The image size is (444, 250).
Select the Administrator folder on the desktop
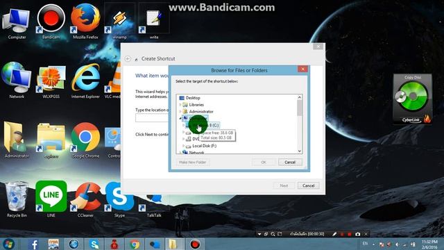coord(17,140)
